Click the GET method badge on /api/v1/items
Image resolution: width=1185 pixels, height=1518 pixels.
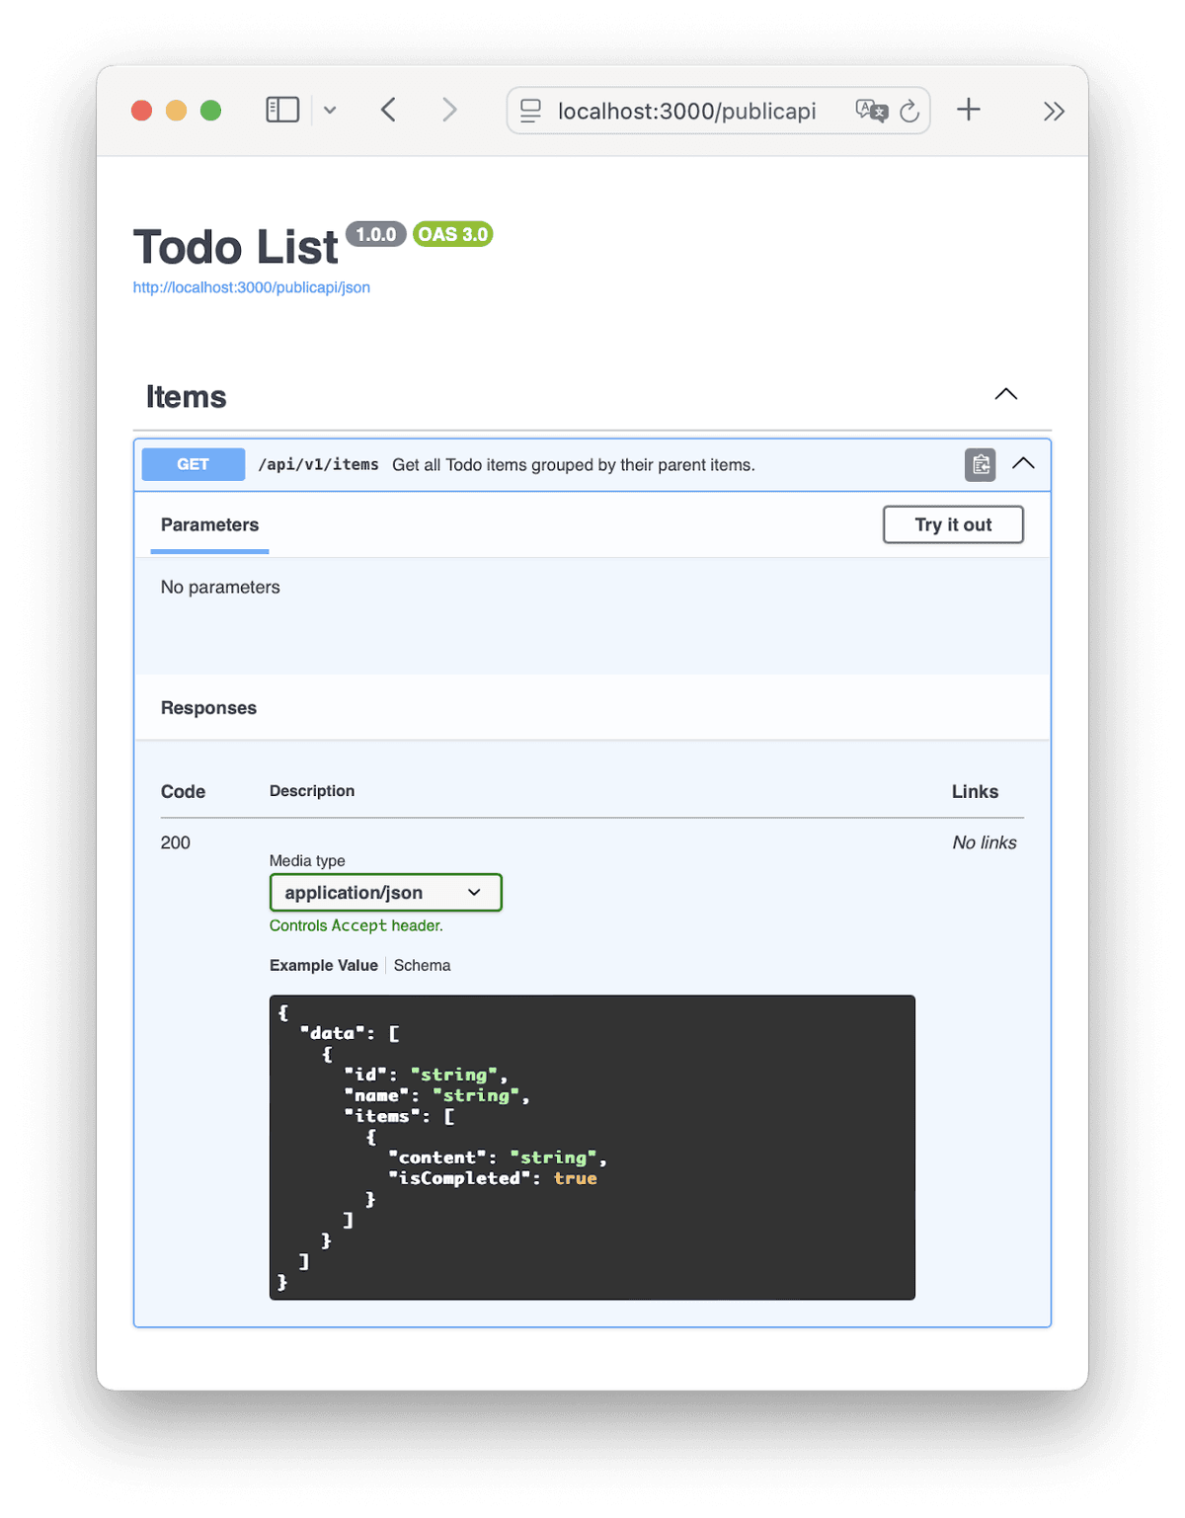[x=193, y=464]
